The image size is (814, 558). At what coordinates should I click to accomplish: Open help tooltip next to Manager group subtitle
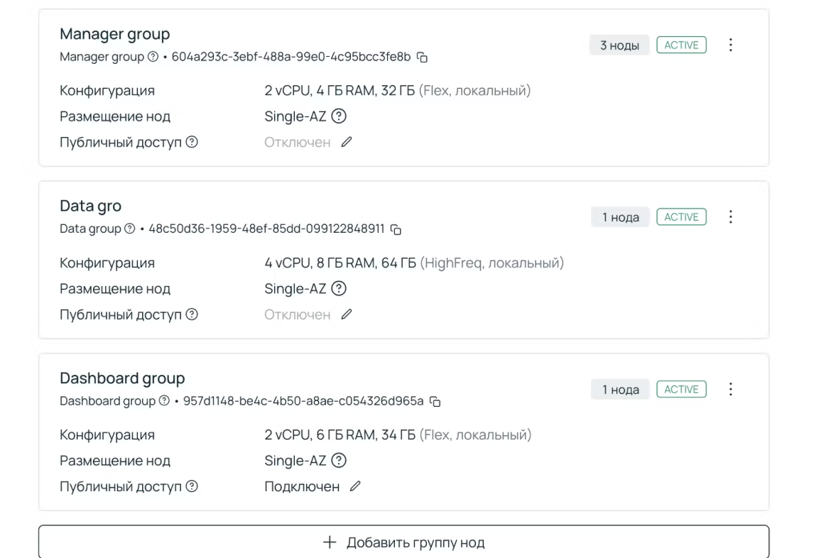point(153,57)
